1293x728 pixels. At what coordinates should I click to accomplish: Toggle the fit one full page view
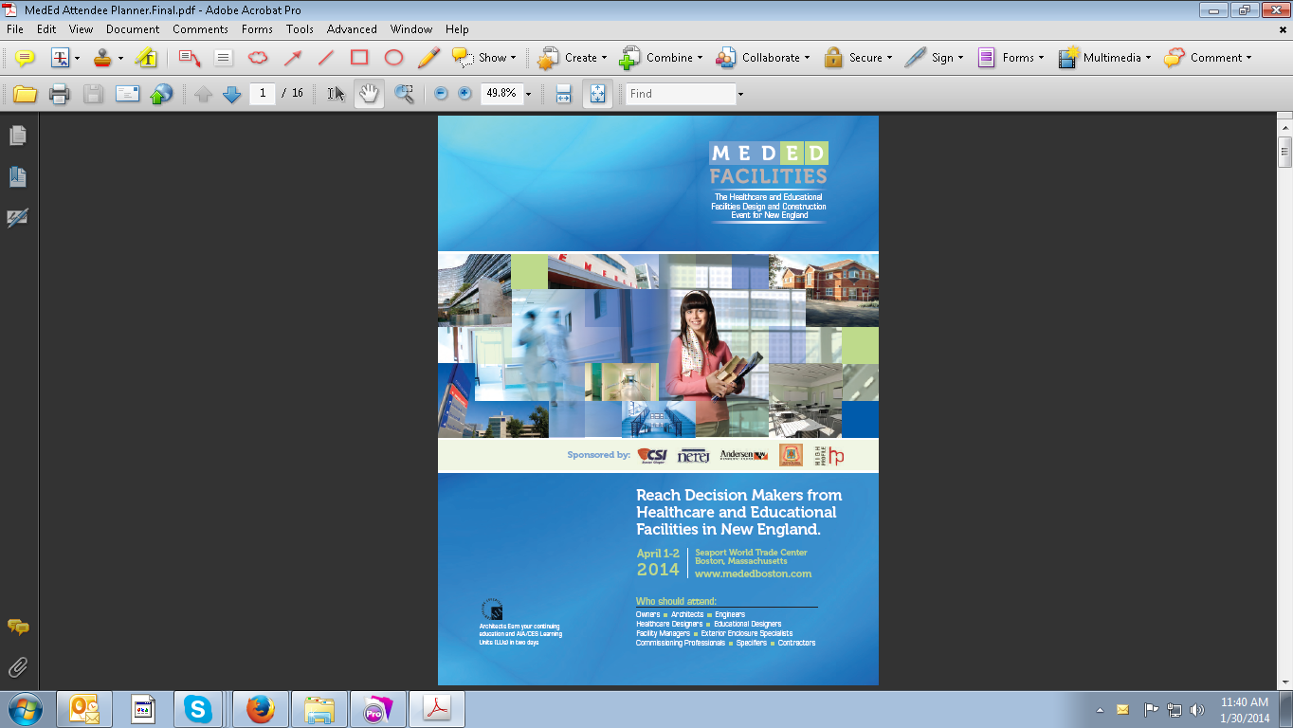click(597, 94)
